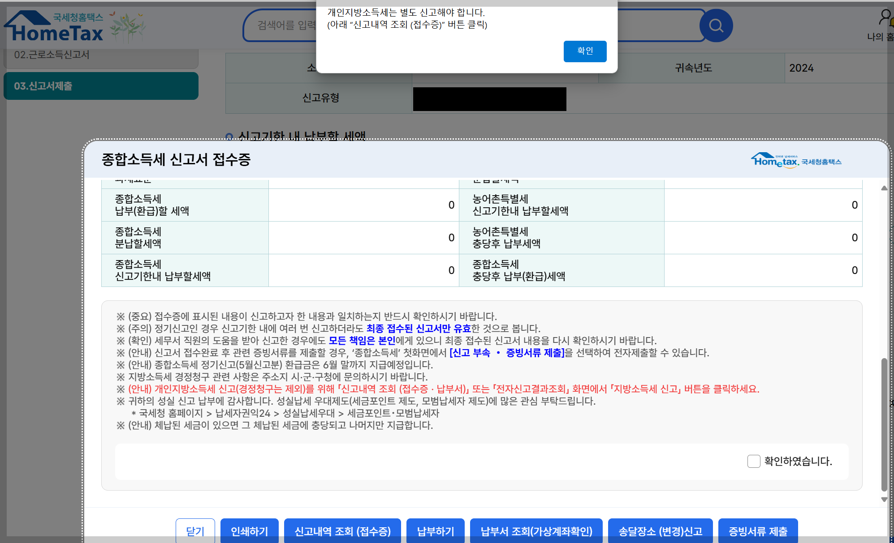
Task: Open 신고내역 조회 (접수증)
Action: [x=342, y=531]
